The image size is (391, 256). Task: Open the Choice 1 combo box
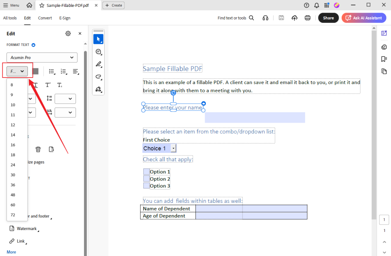(x=174, y=148)
